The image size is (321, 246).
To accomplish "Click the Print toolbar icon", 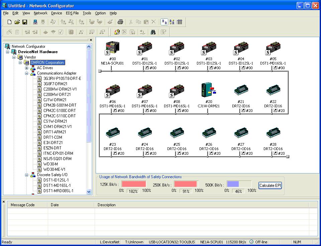I will click(x=120, y=22).
